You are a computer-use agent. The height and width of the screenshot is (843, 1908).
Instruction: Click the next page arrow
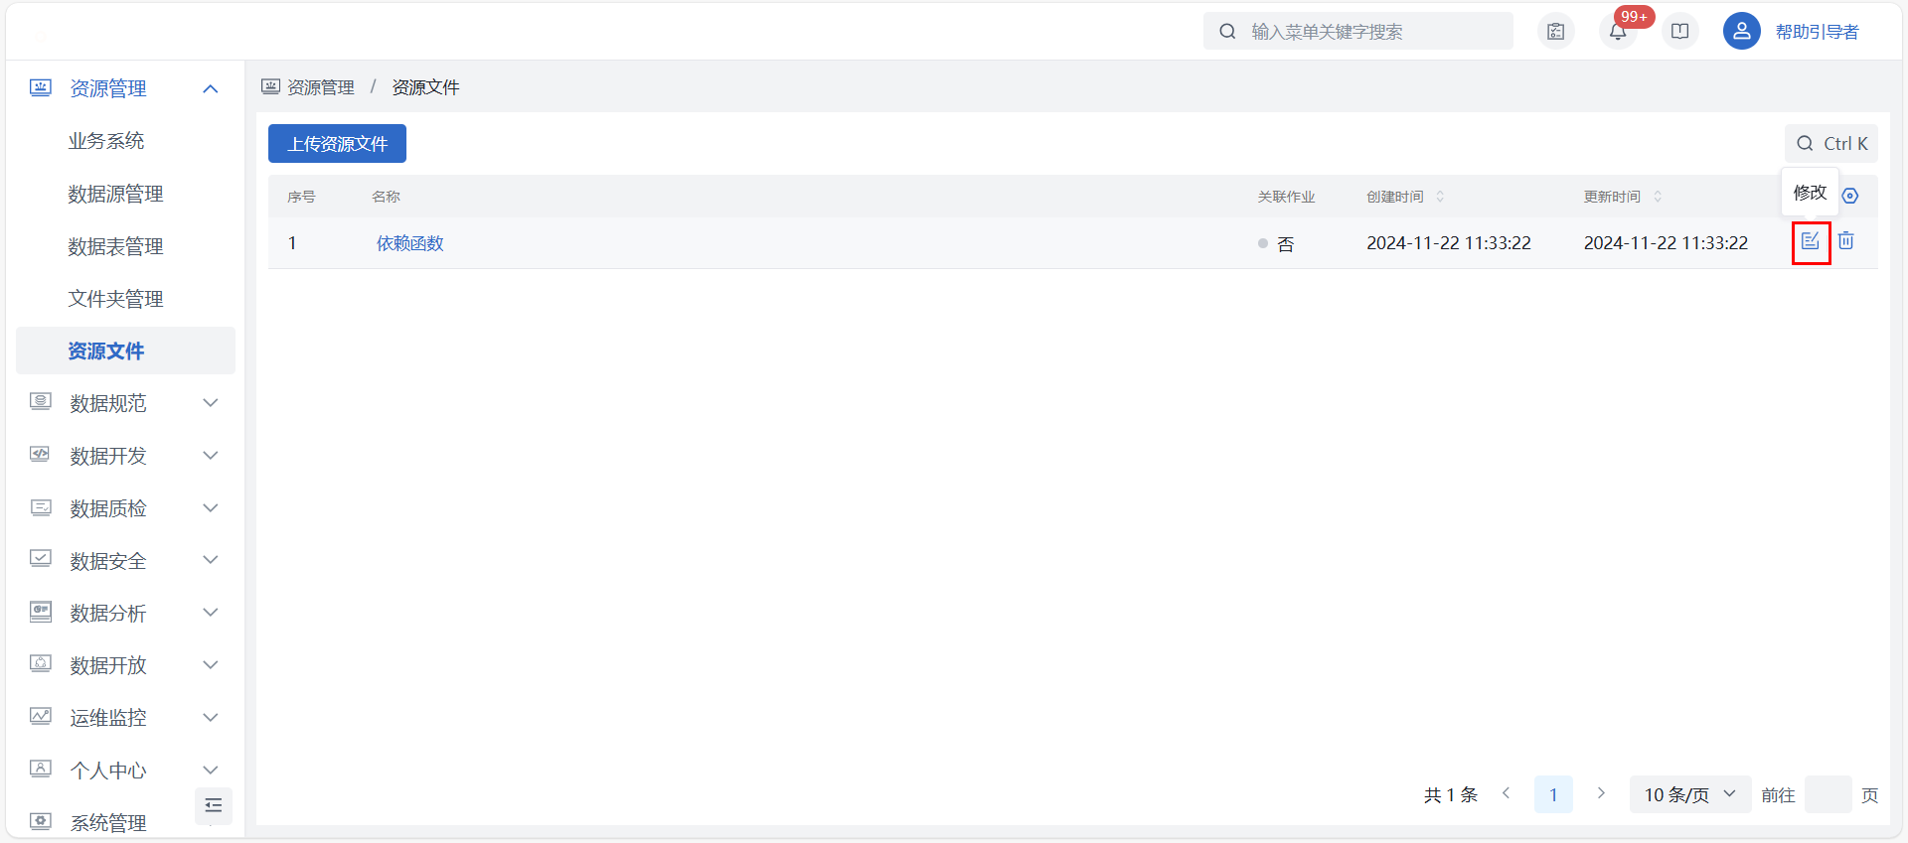coord(1601,793)
